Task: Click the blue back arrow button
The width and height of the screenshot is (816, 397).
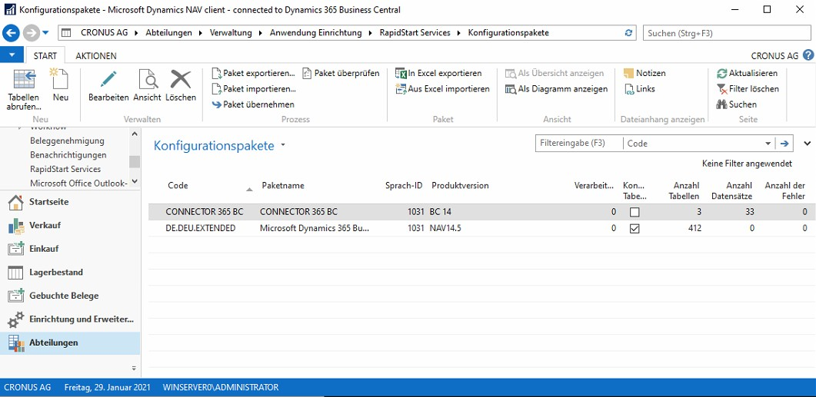Action: pos(11,33)
